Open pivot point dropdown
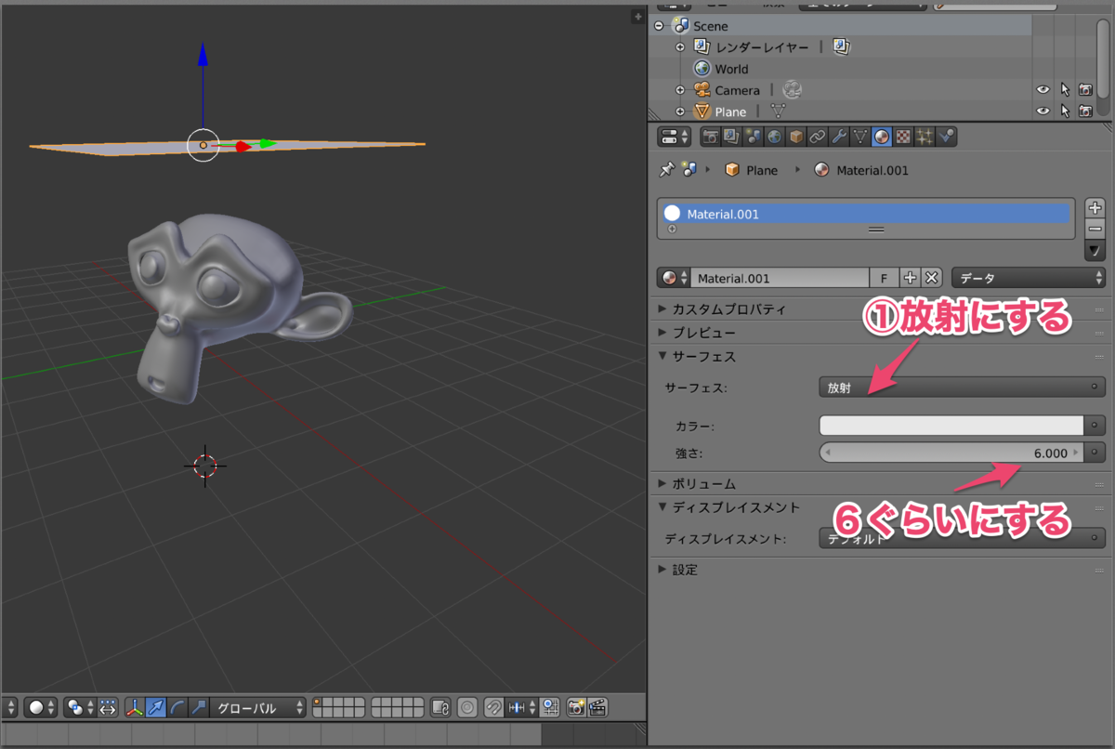The width and height of the screenshot is (1115, 749). (80, 707)
